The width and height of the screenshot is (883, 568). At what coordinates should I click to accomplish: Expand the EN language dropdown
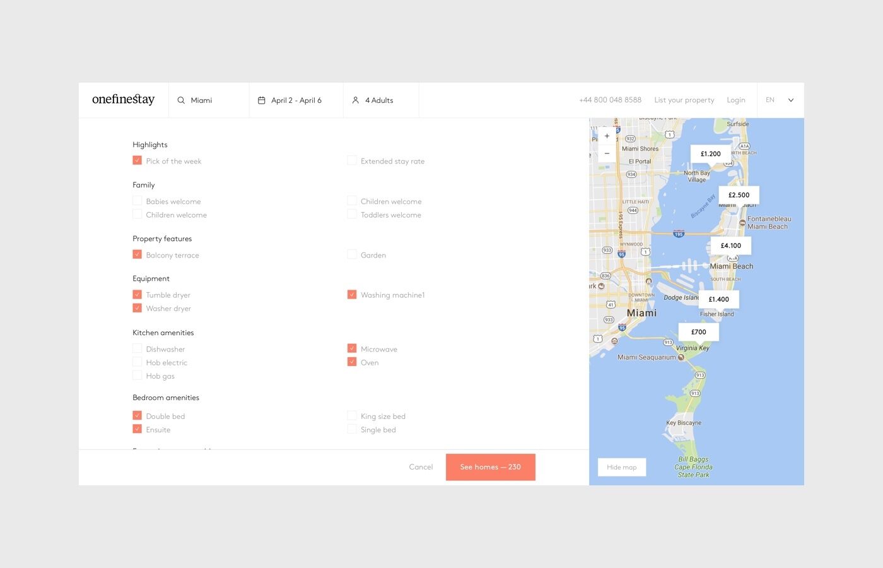click(x=781, y=100)
